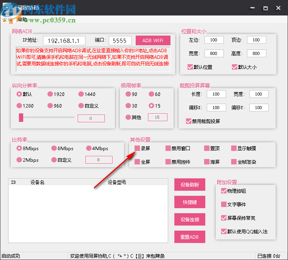Click the 偏移Y field
The width and height of the screenshot is (288, 260).
tap(259, 108)
